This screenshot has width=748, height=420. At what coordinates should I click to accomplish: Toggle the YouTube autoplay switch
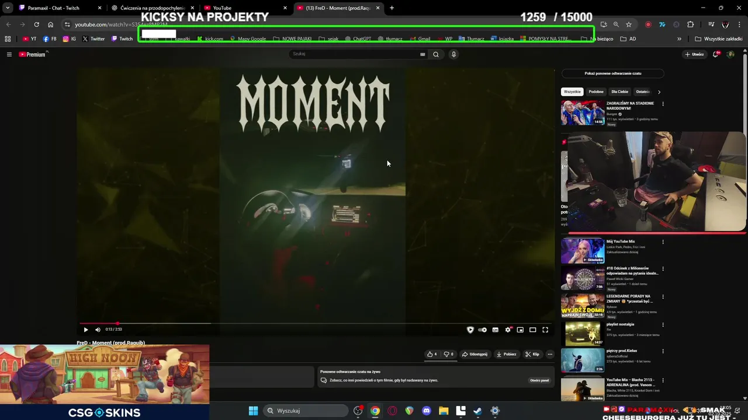(482, 330)
